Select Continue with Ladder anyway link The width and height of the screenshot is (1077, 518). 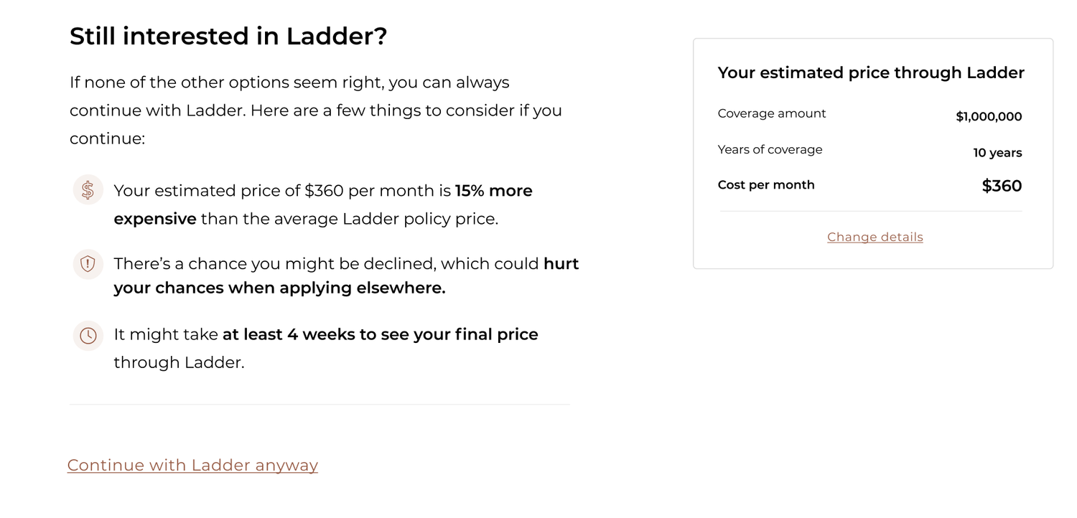click(x=192, y=465)
